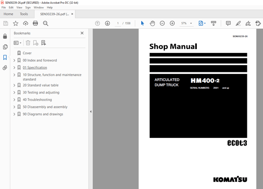Screen dimensions: 263x189
Task: Add a comment with speech bubble icon
Action: point(228,23)
